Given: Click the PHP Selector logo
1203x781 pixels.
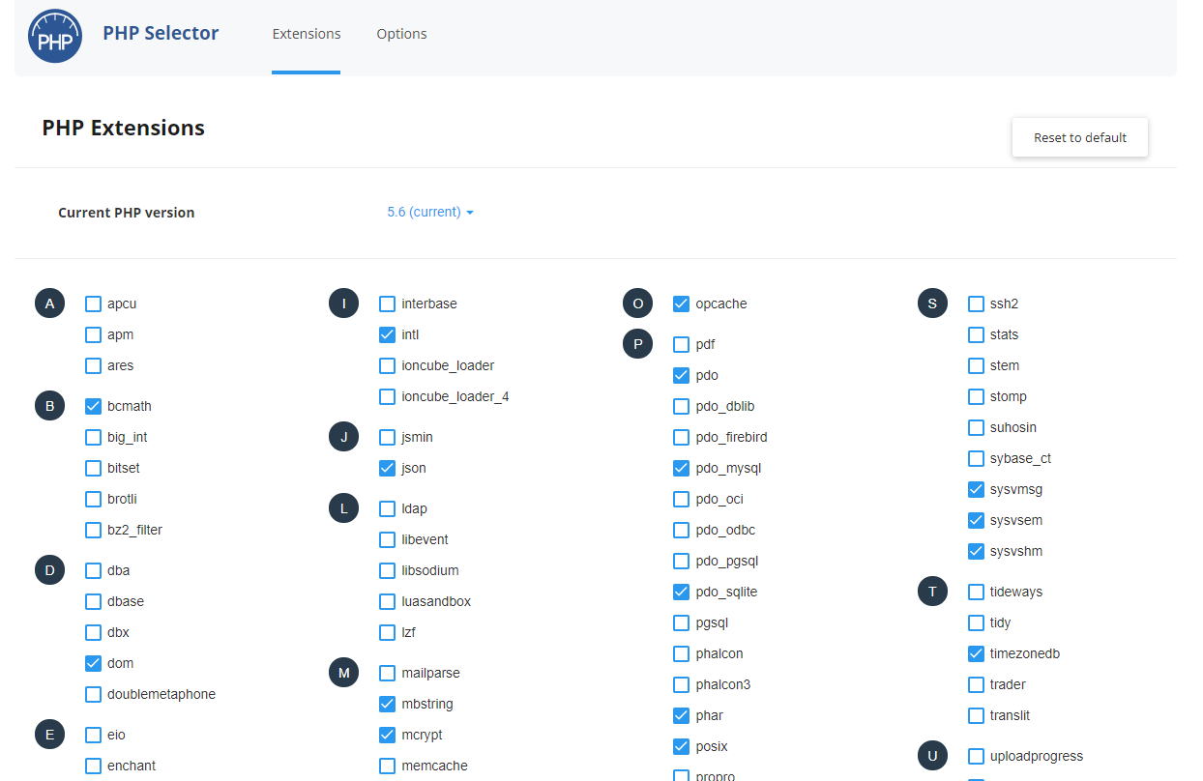Looking at the screenshot, I should pos(55,35).
